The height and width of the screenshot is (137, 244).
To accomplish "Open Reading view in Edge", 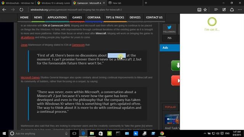I will (199, 10).
